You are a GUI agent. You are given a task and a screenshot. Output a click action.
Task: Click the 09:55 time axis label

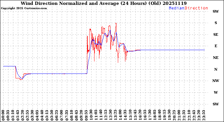86,115
